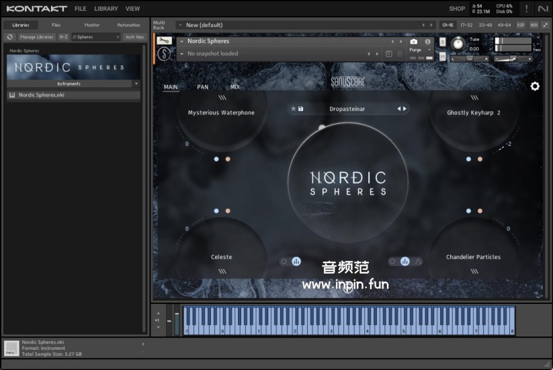Image resolution: width=553 pixels, height=370 pixels.
Task: Switch to the PAN tab
Action: [202, 87]
